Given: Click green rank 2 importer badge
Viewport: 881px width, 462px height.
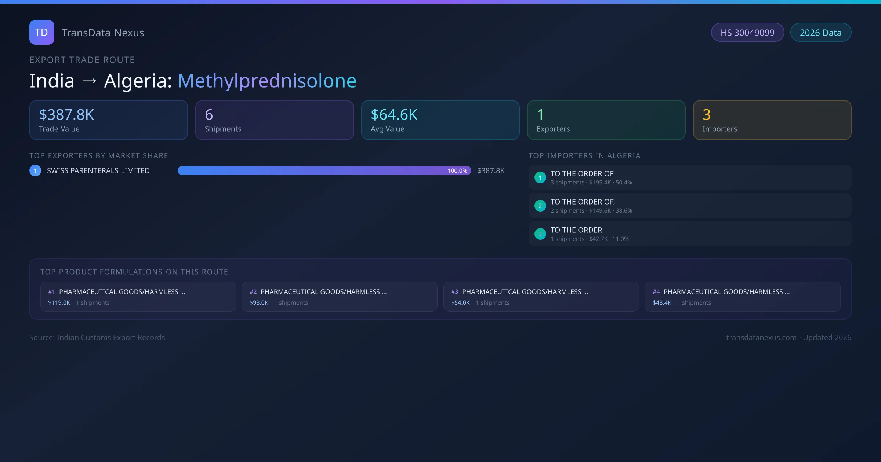Looking at the screenshot, I should (540, 206).
